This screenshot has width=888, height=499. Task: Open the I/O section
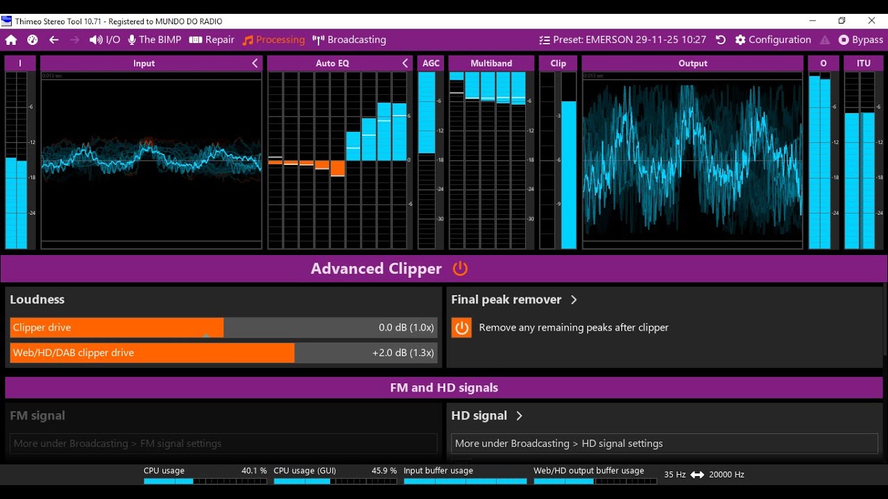click(x=105, y=40)
